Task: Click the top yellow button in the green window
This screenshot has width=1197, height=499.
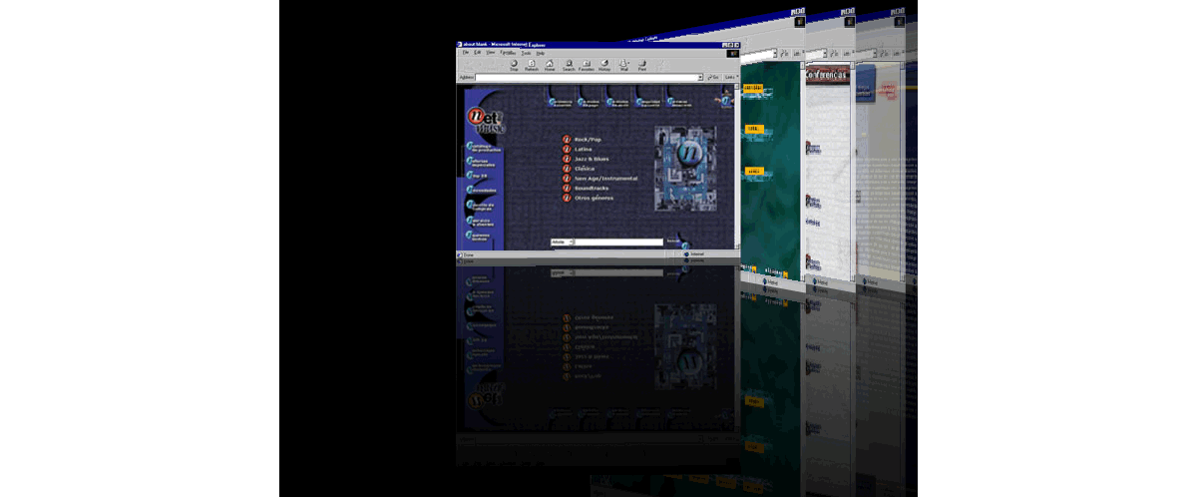Action: [753, 88]
